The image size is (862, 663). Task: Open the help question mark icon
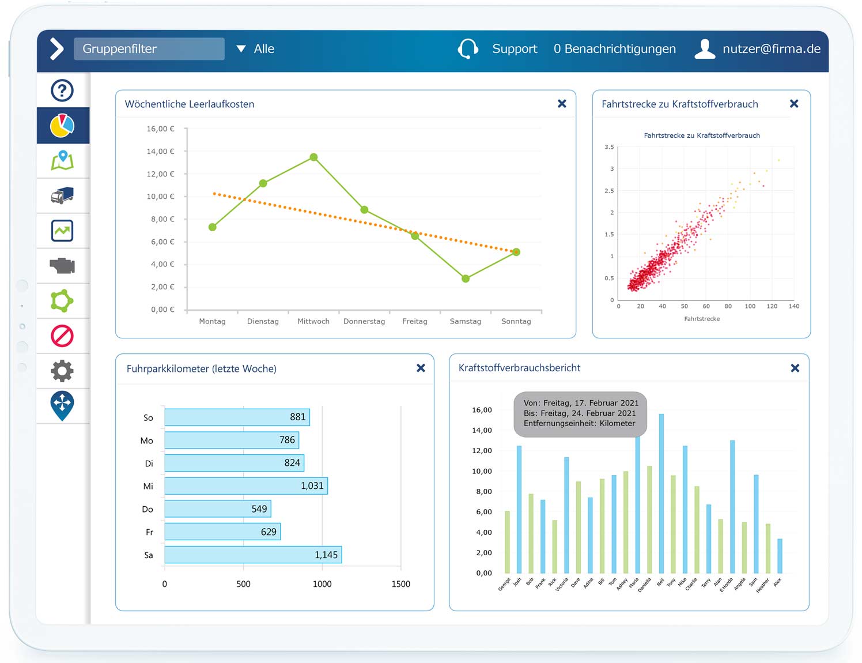pos(62,91)
